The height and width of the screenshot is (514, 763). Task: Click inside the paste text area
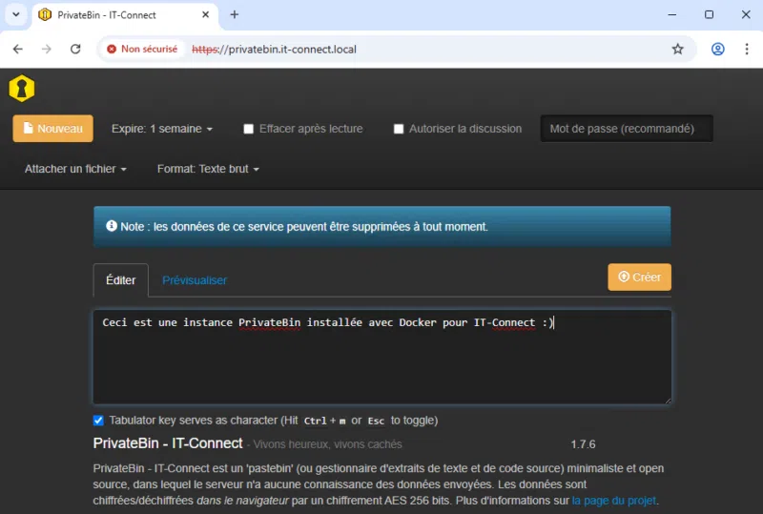(382, 357)
